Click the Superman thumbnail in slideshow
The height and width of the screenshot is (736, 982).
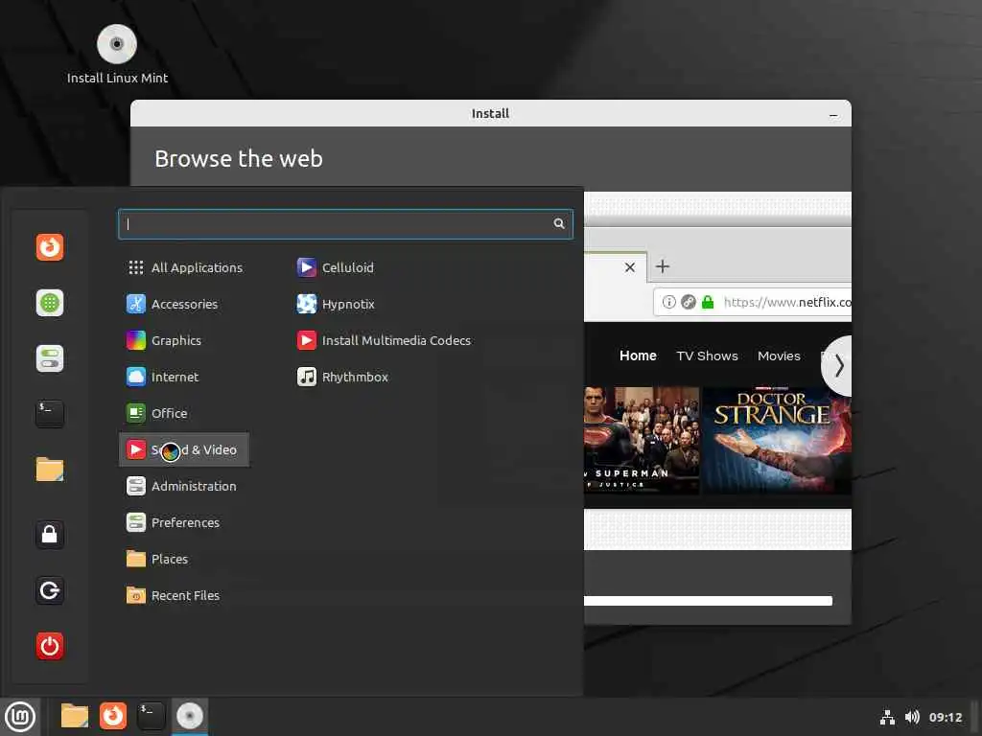642,441
